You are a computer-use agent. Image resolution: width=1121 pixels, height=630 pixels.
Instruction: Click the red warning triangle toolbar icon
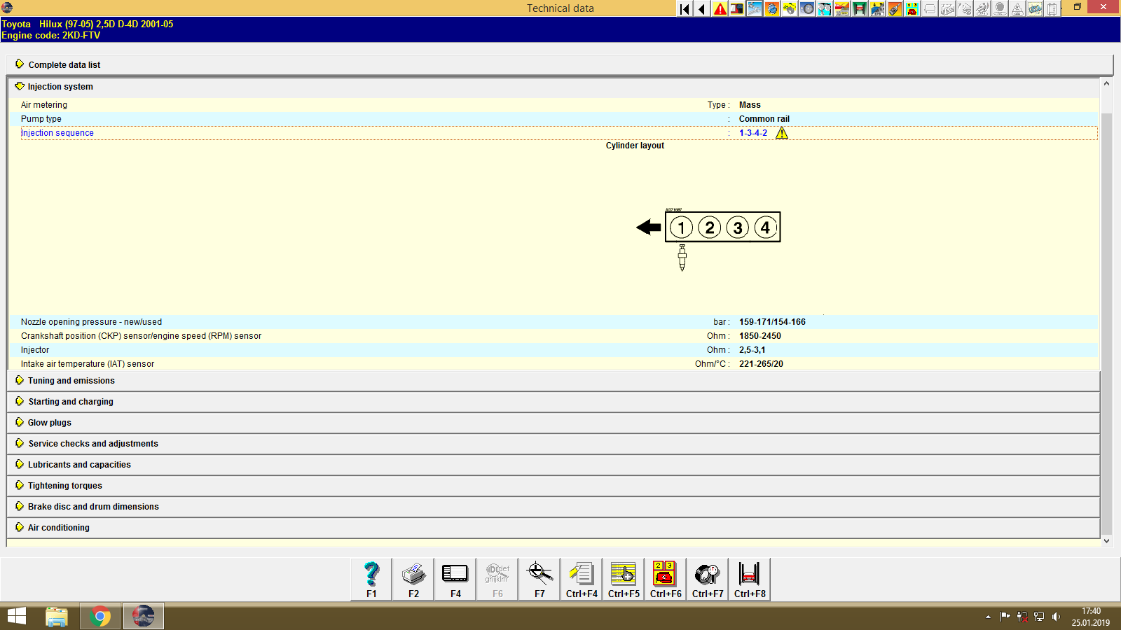pyautogui.click(x=719, y=9)
